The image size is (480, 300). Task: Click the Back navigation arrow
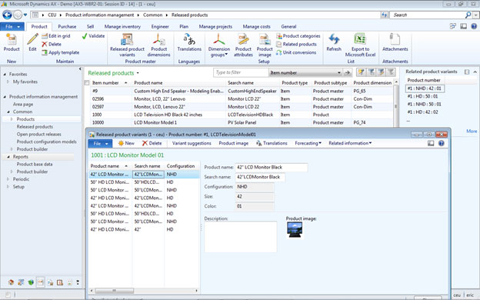click(x=7, y=15)
